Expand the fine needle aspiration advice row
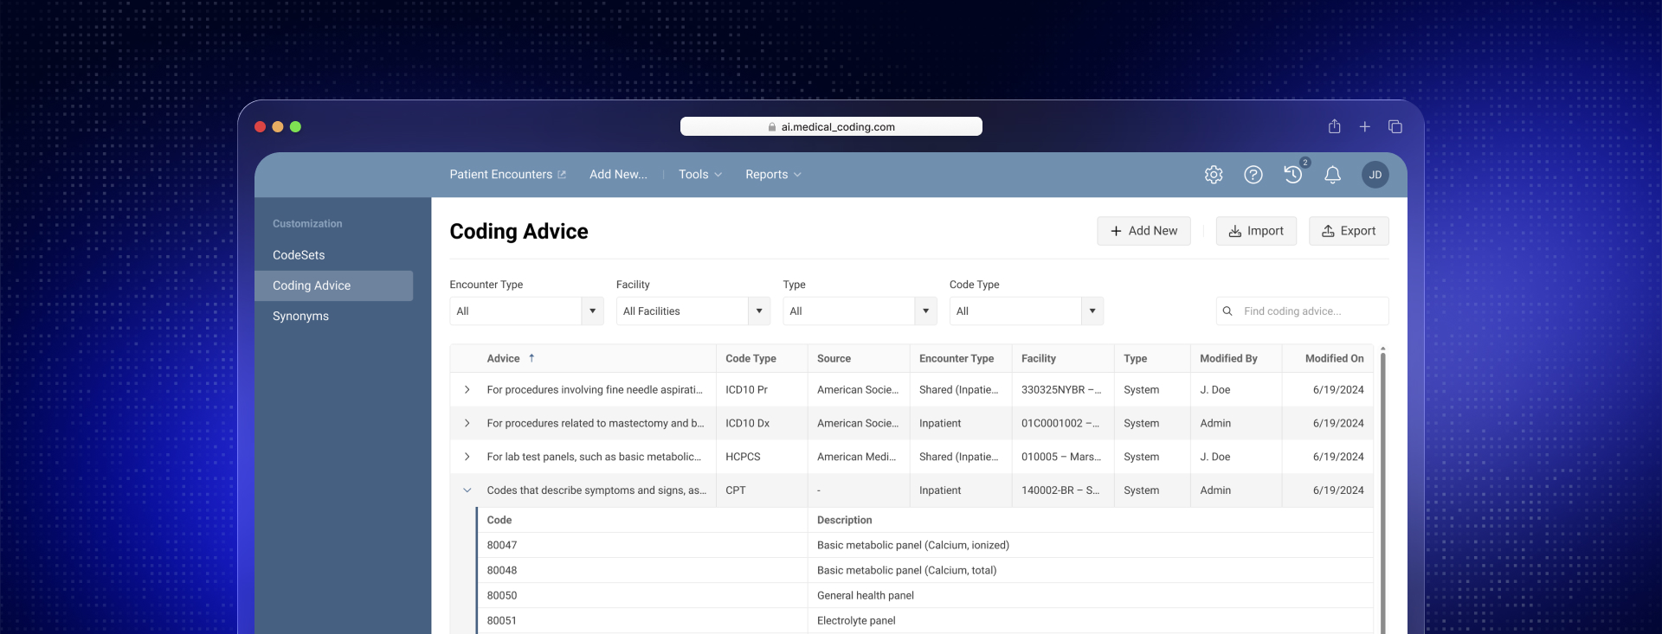 click(x=467, y=390)
